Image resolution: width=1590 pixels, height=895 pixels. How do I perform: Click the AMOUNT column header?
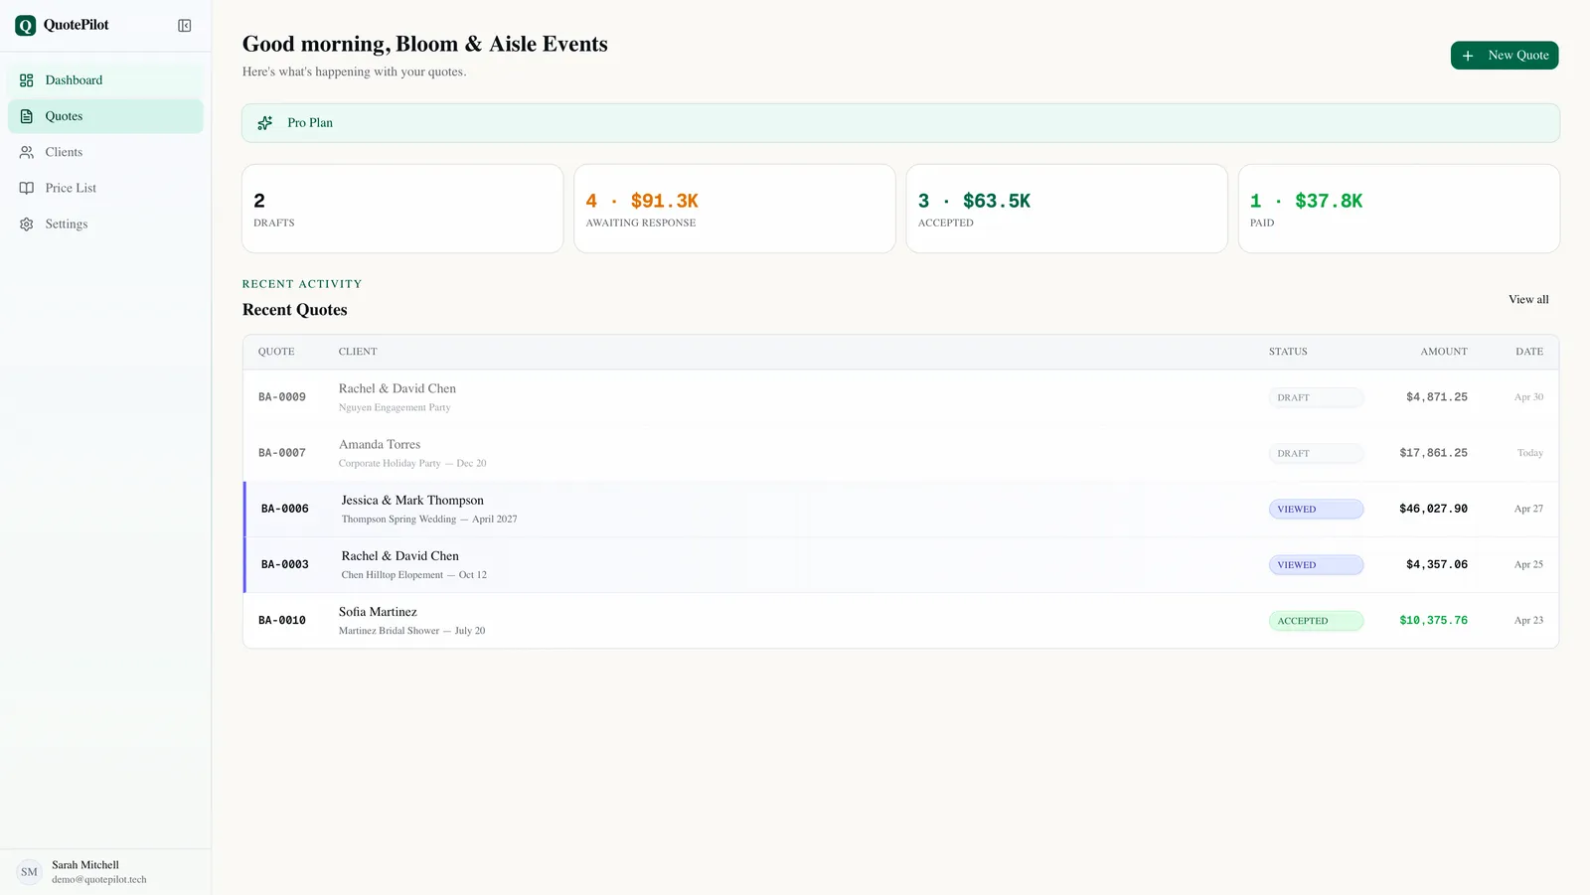(1444, 352)
